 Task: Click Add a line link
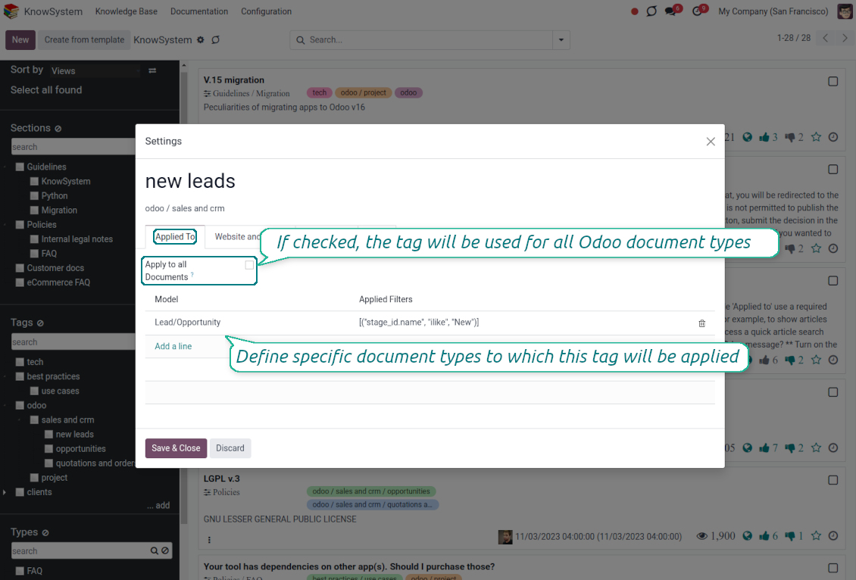(173, 347)
